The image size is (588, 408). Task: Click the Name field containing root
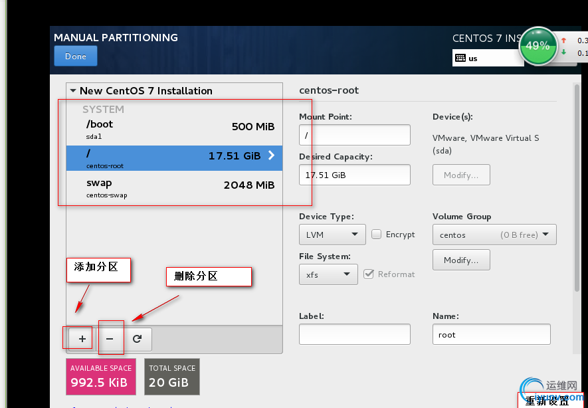click(x=491, y=334)
